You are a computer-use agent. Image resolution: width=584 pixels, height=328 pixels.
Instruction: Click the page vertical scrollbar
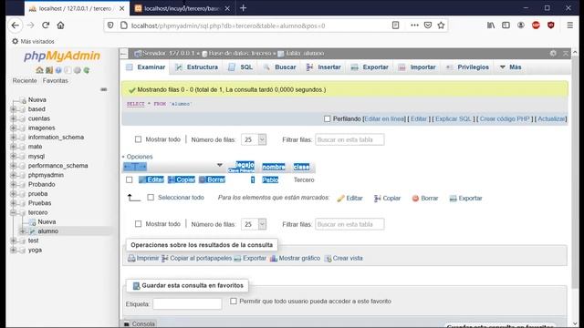[x=575, y=171]
